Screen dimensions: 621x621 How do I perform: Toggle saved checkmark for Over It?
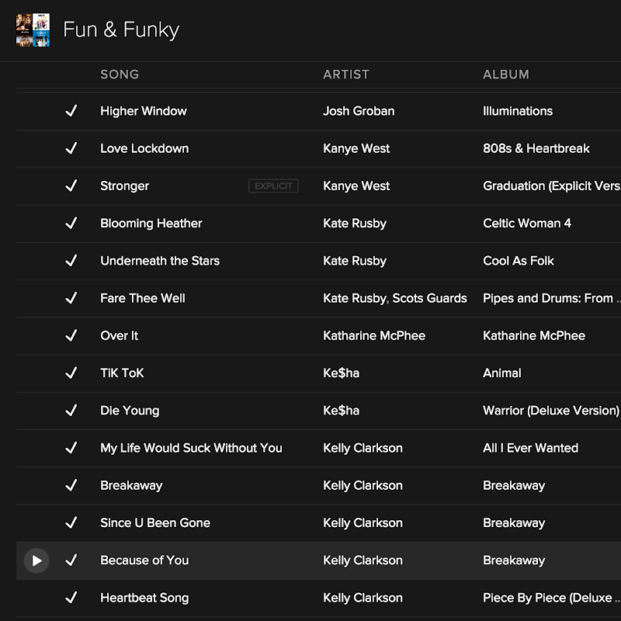(71, 335)
